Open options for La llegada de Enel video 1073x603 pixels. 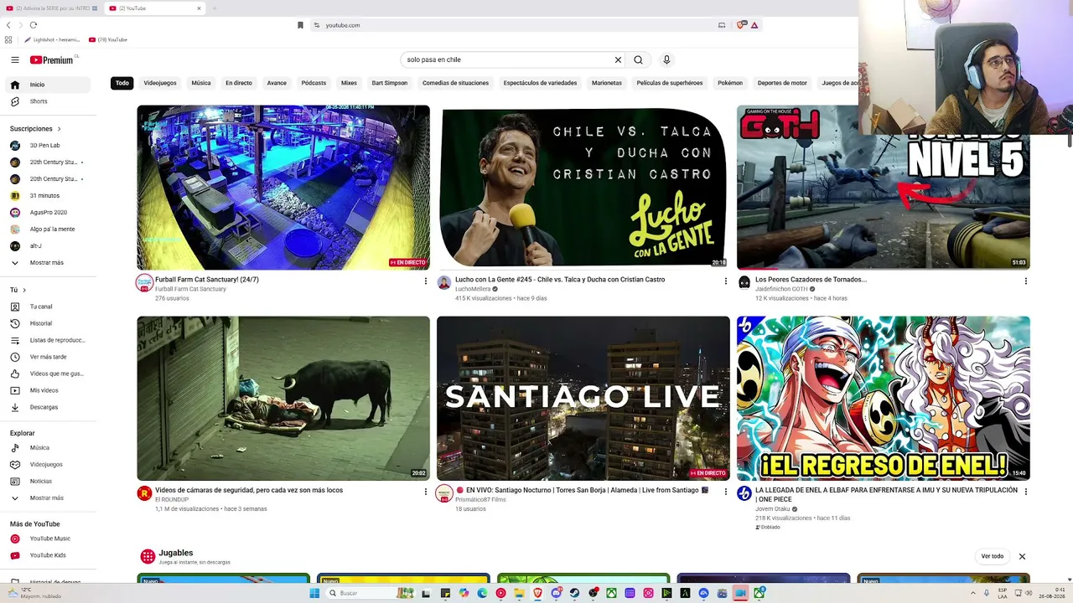[x=1025, y=492]
